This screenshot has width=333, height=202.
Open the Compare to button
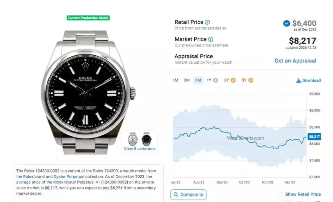coord(188,195)
